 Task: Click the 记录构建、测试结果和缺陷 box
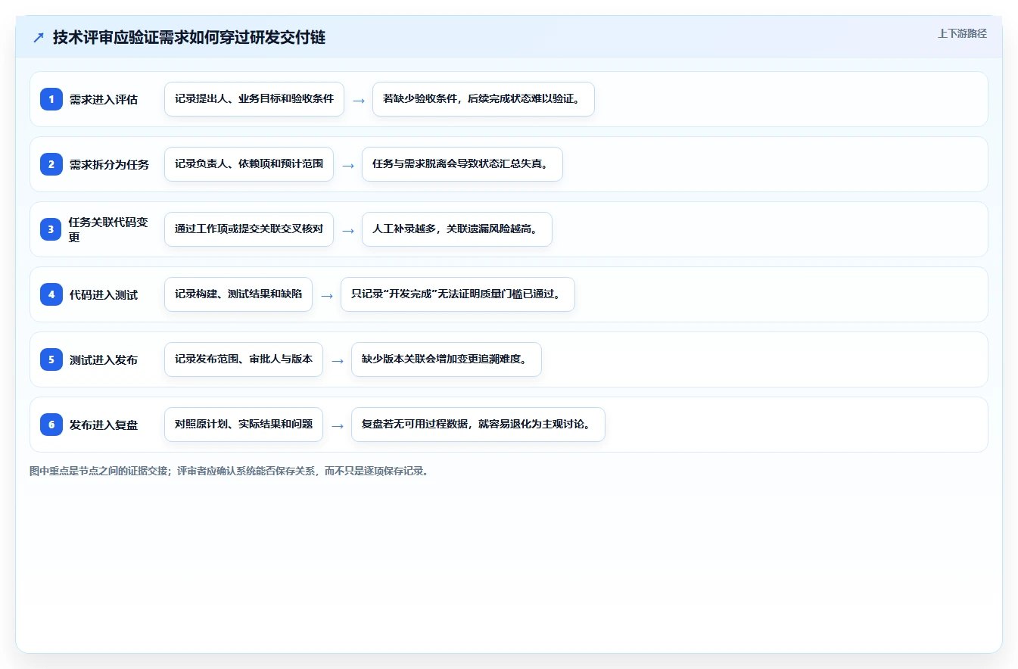[x=238, y=294]
